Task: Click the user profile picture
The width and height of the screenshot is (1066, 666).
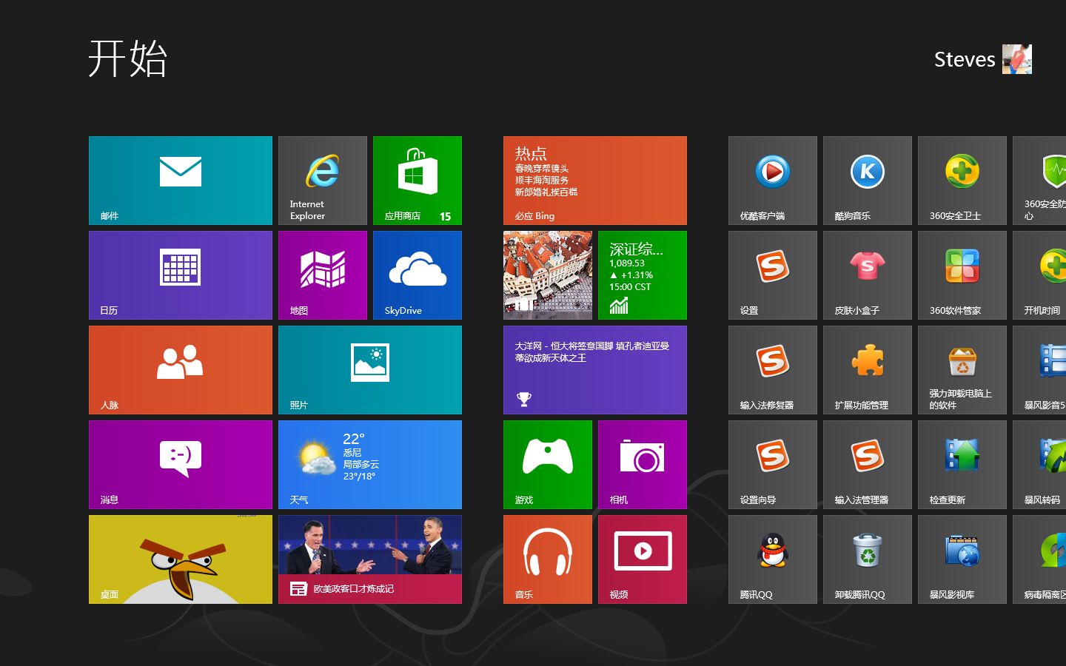Action: coord(1017,59)
